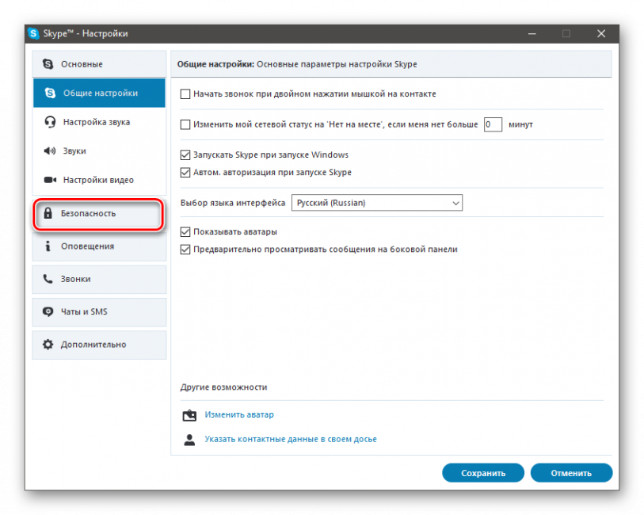Open the interface language dropdown
Image resolution: width=644 pixels, height=515 pixels.
[377, 203]
